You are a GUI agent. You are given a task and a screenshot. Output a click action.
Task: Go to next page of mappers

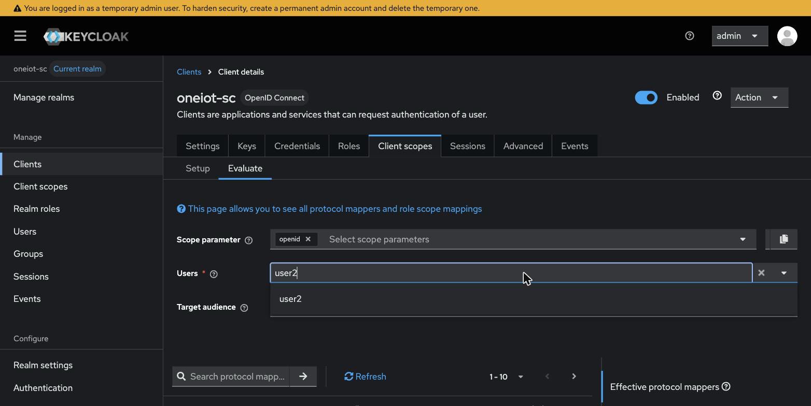[574, 376]
